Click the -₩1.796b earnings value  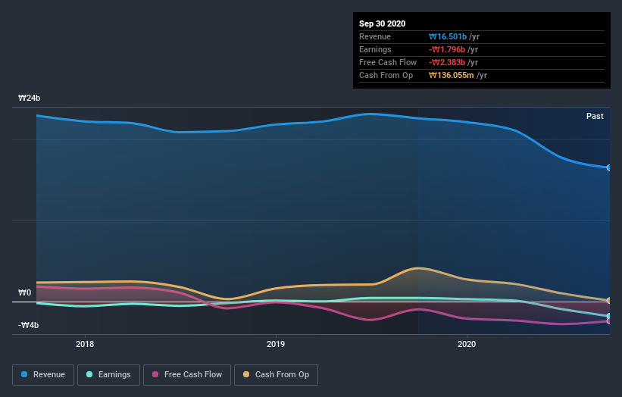tap(447, 49)
